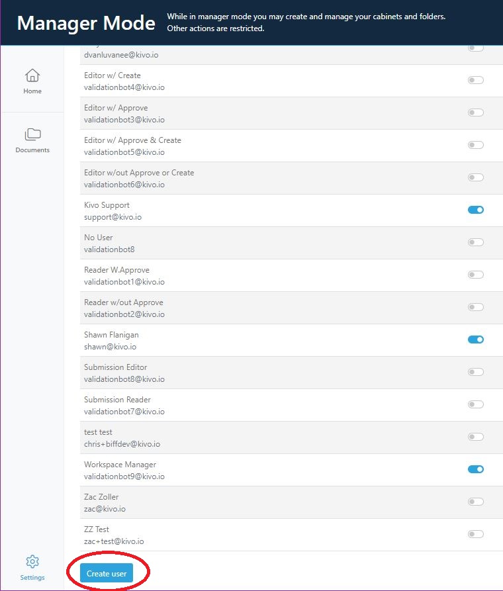Disable the Kivo Support toggle

[475, 209]
